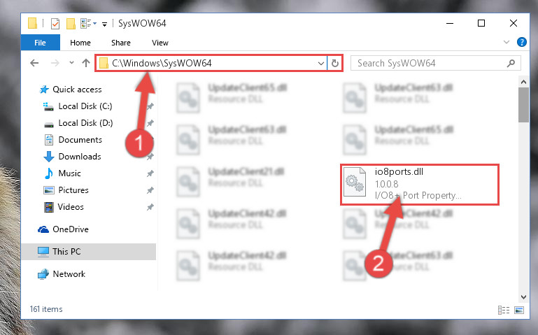The height and width of the screenshot is (335, 538).
Task: Click New folder icon in title bar
Action: [71, 24]
